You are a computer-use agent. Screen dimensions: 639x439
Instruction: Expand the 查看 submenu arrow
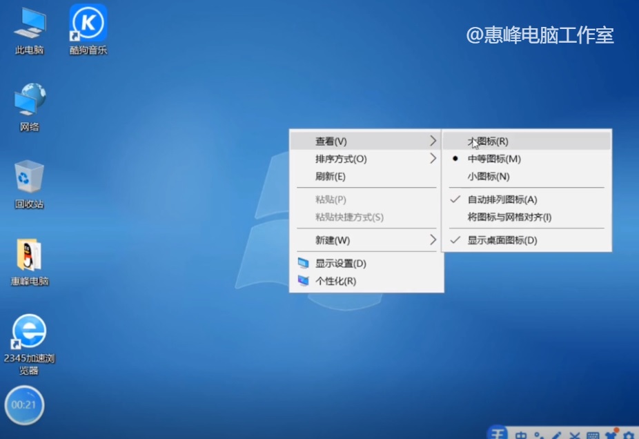434,140
